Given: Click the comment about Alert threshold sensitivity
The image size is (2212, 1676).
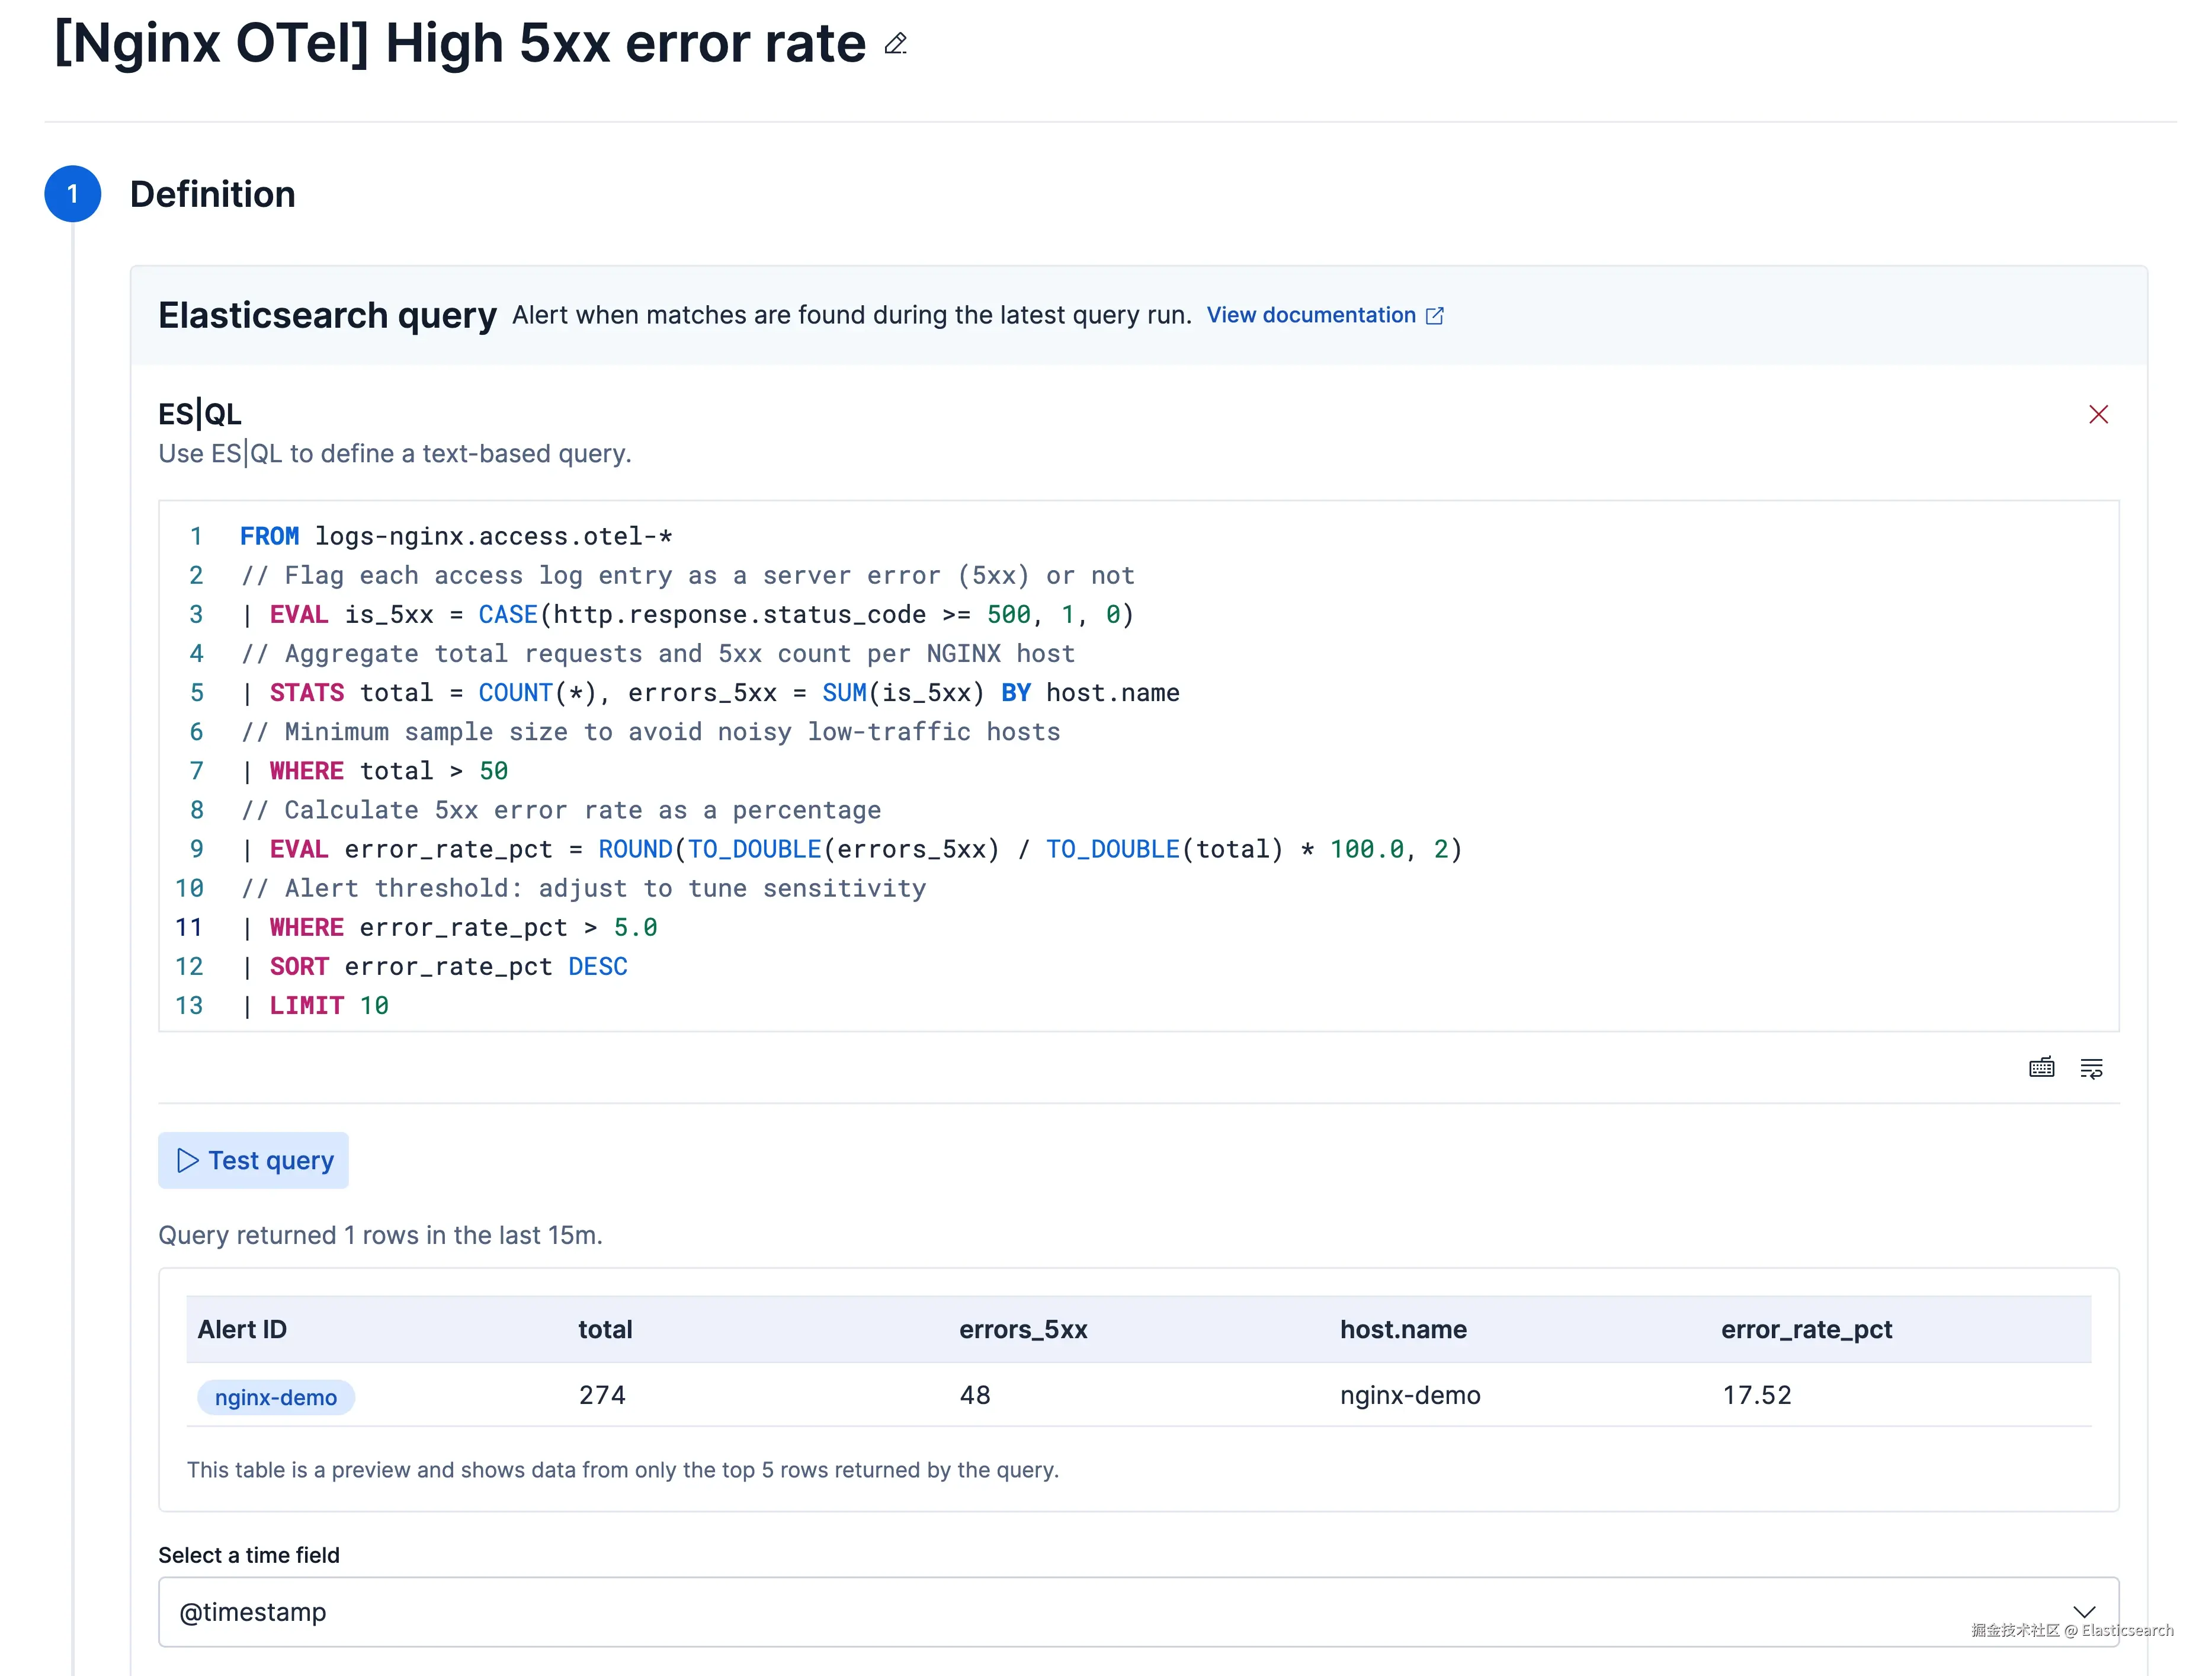Looking at the screenshot, I should (583, 888).
